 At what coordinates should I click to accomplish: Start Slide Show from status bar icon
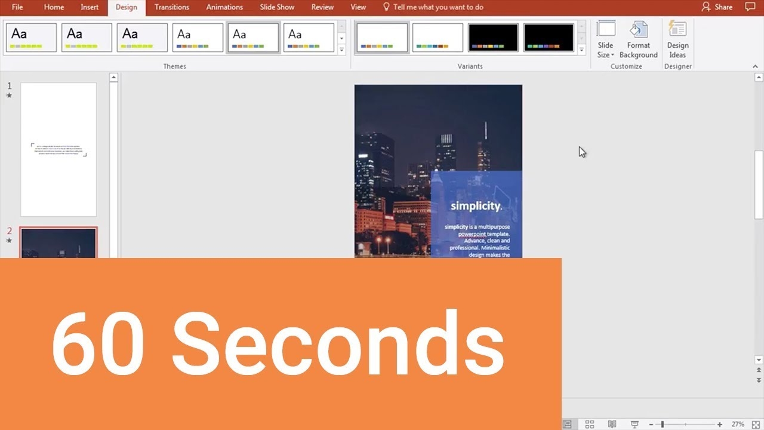[x=634, y=424]
